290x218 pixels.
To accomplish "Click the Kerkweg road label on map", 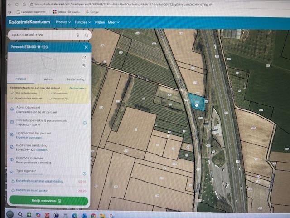I will [x=143, y=79].
